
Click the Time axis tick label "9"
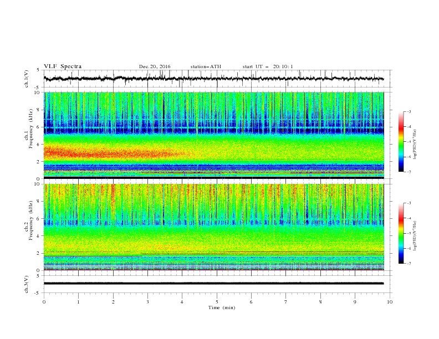pyautogui.click(x=355, y=302)
